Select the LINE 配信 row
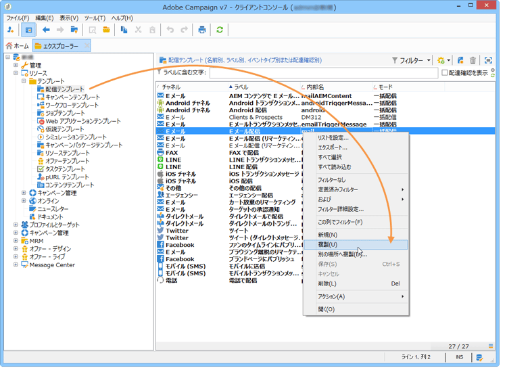Viewport: 507px width, 368px height. (x=325, y=167)
